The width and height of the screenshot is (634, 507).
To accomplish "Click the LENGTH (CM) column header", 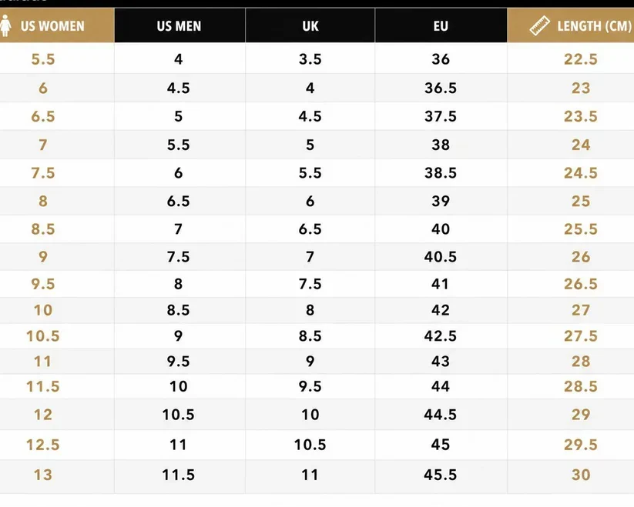I will tap(571, 25).
